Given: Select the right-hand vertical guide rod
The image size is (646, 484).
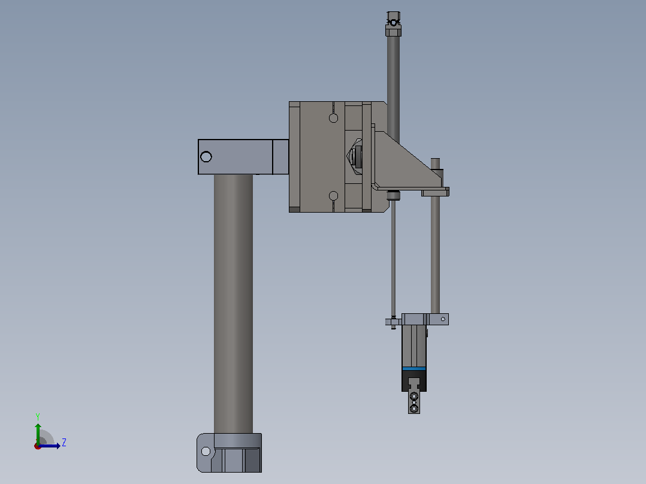Looking at the screenshot, I should 435,255.
